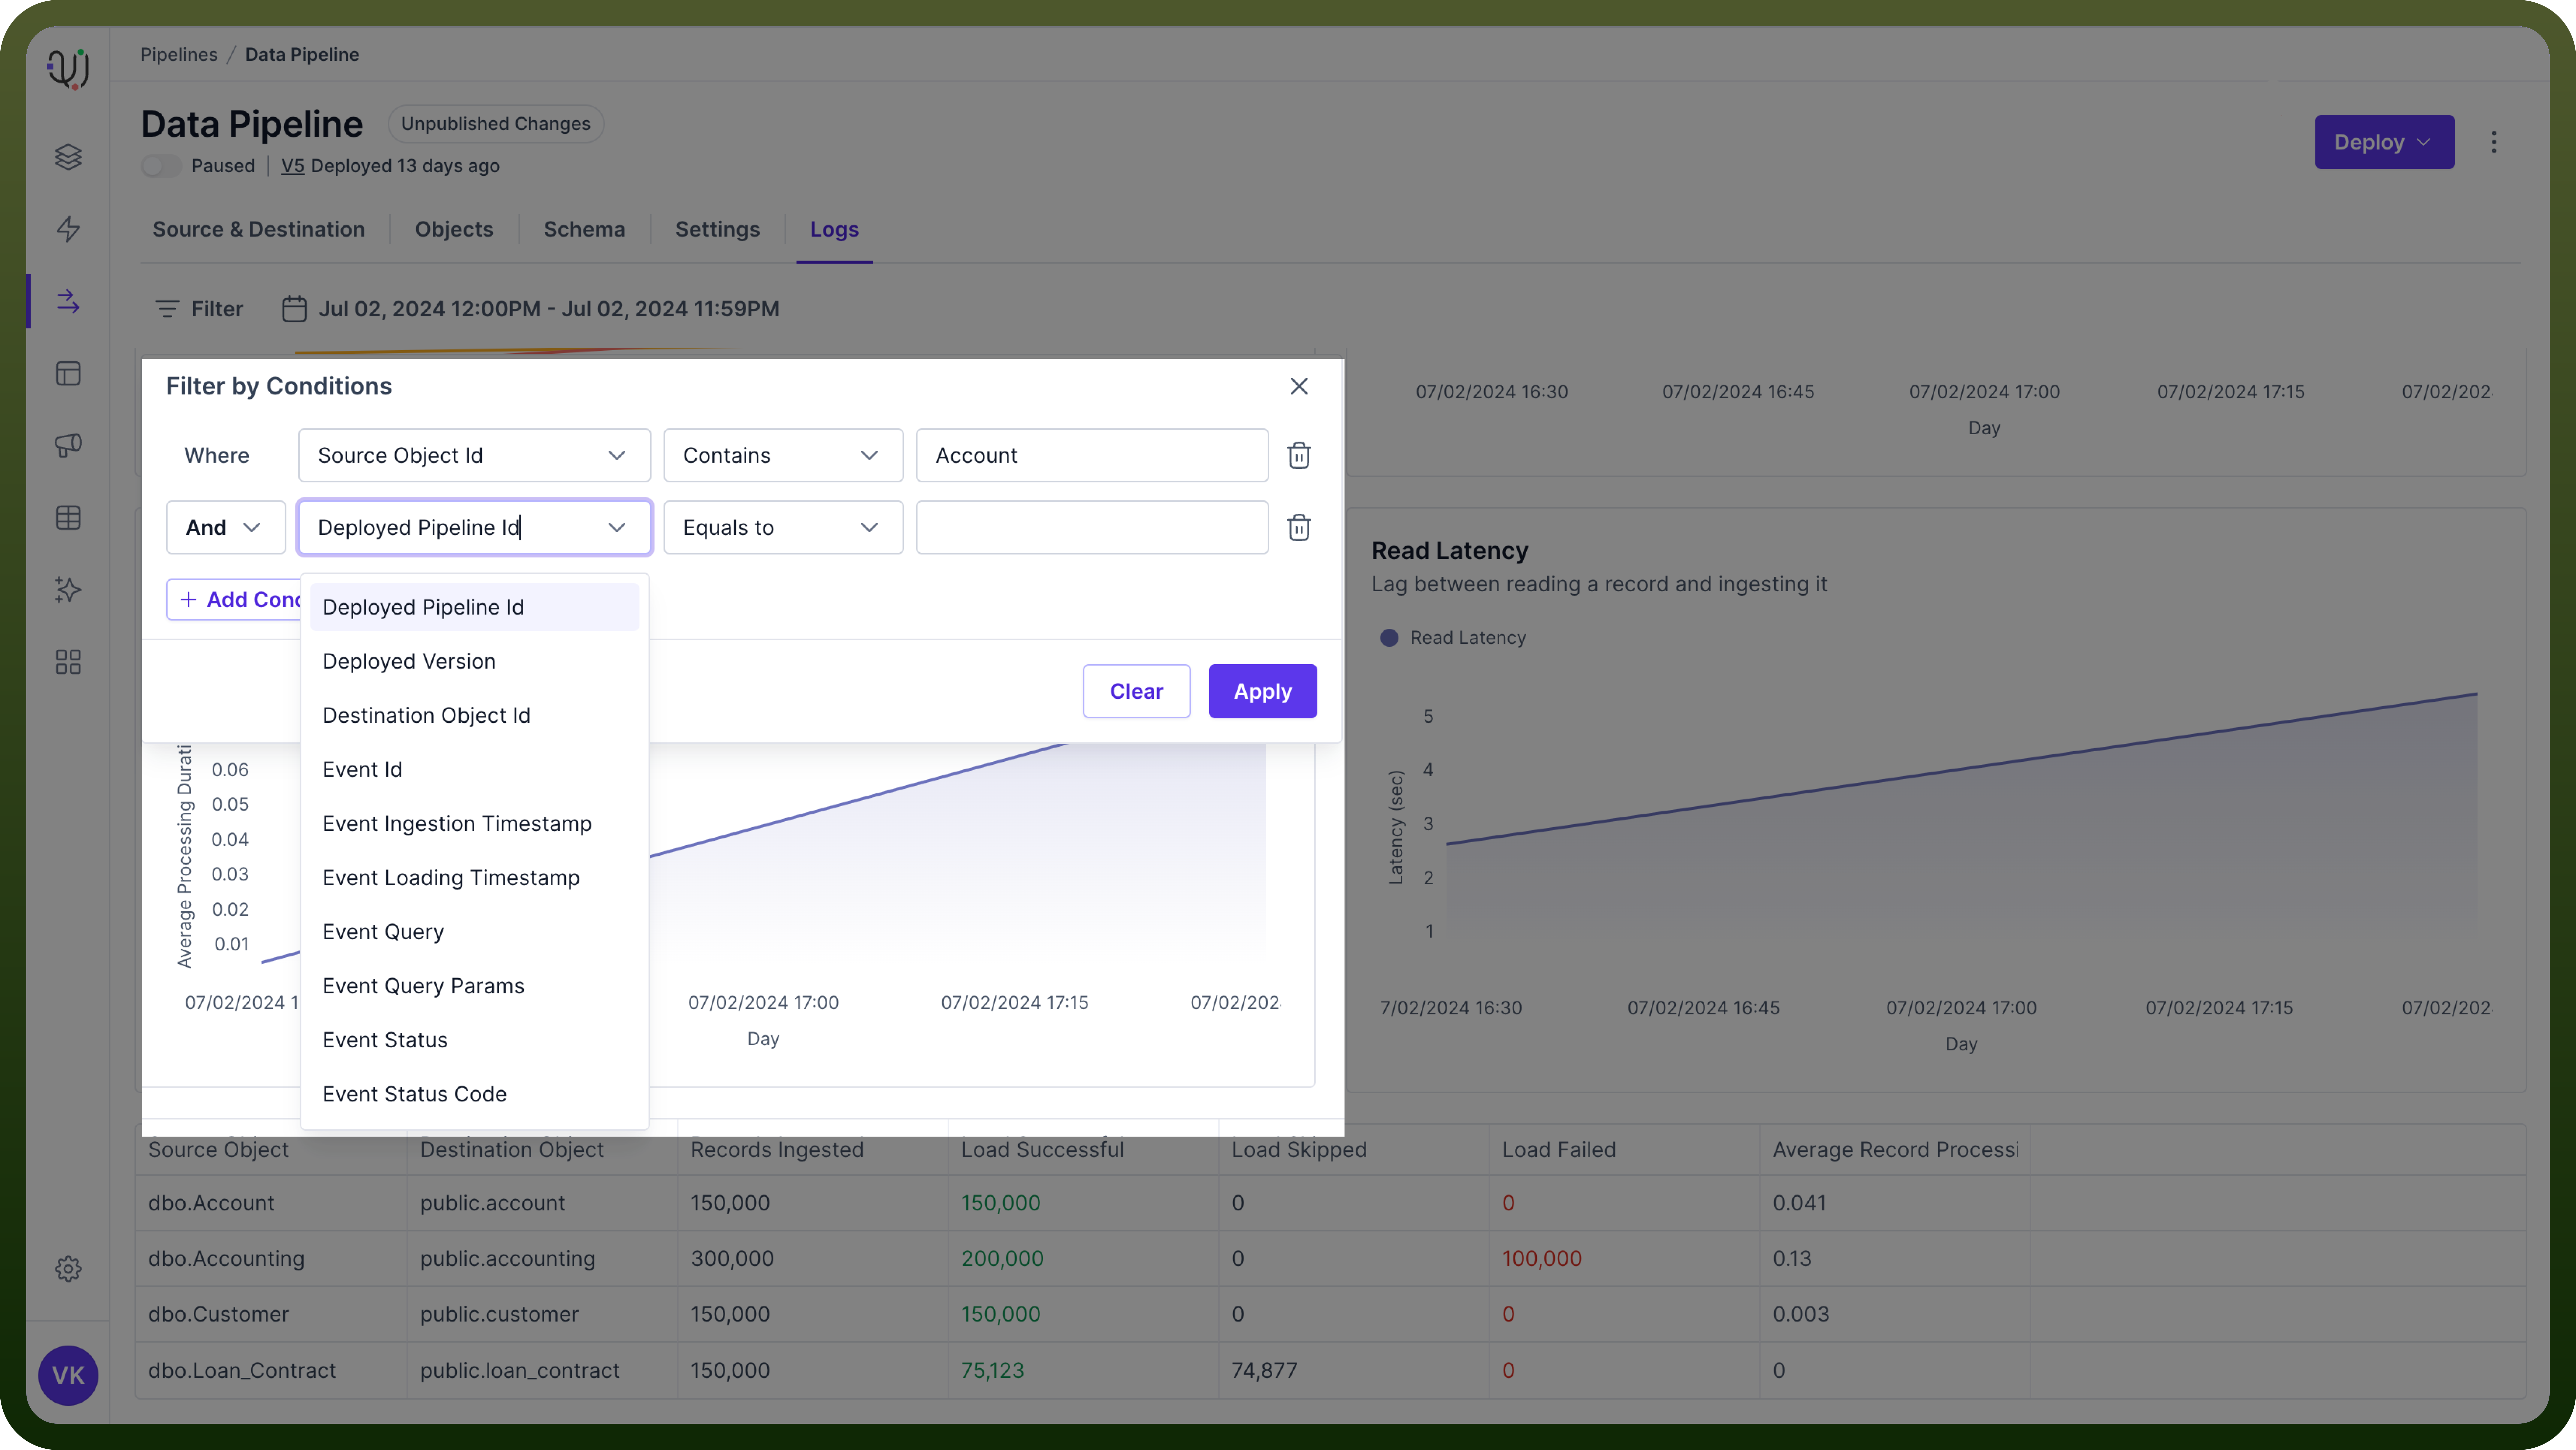Click the lightning bolt sidebar icon
The width and height of the screenshot is (2576, 1450).
point(68,229)
